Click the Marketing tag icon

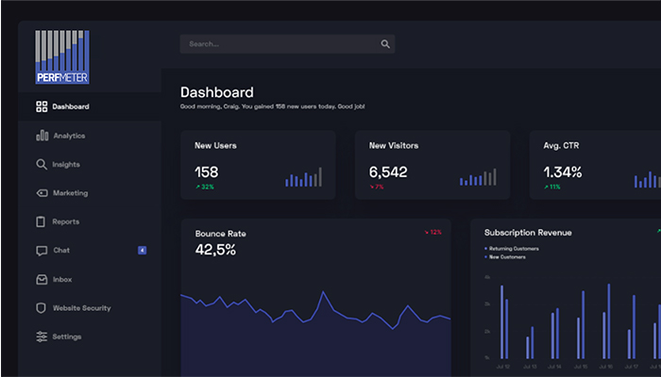click(42, 193)
